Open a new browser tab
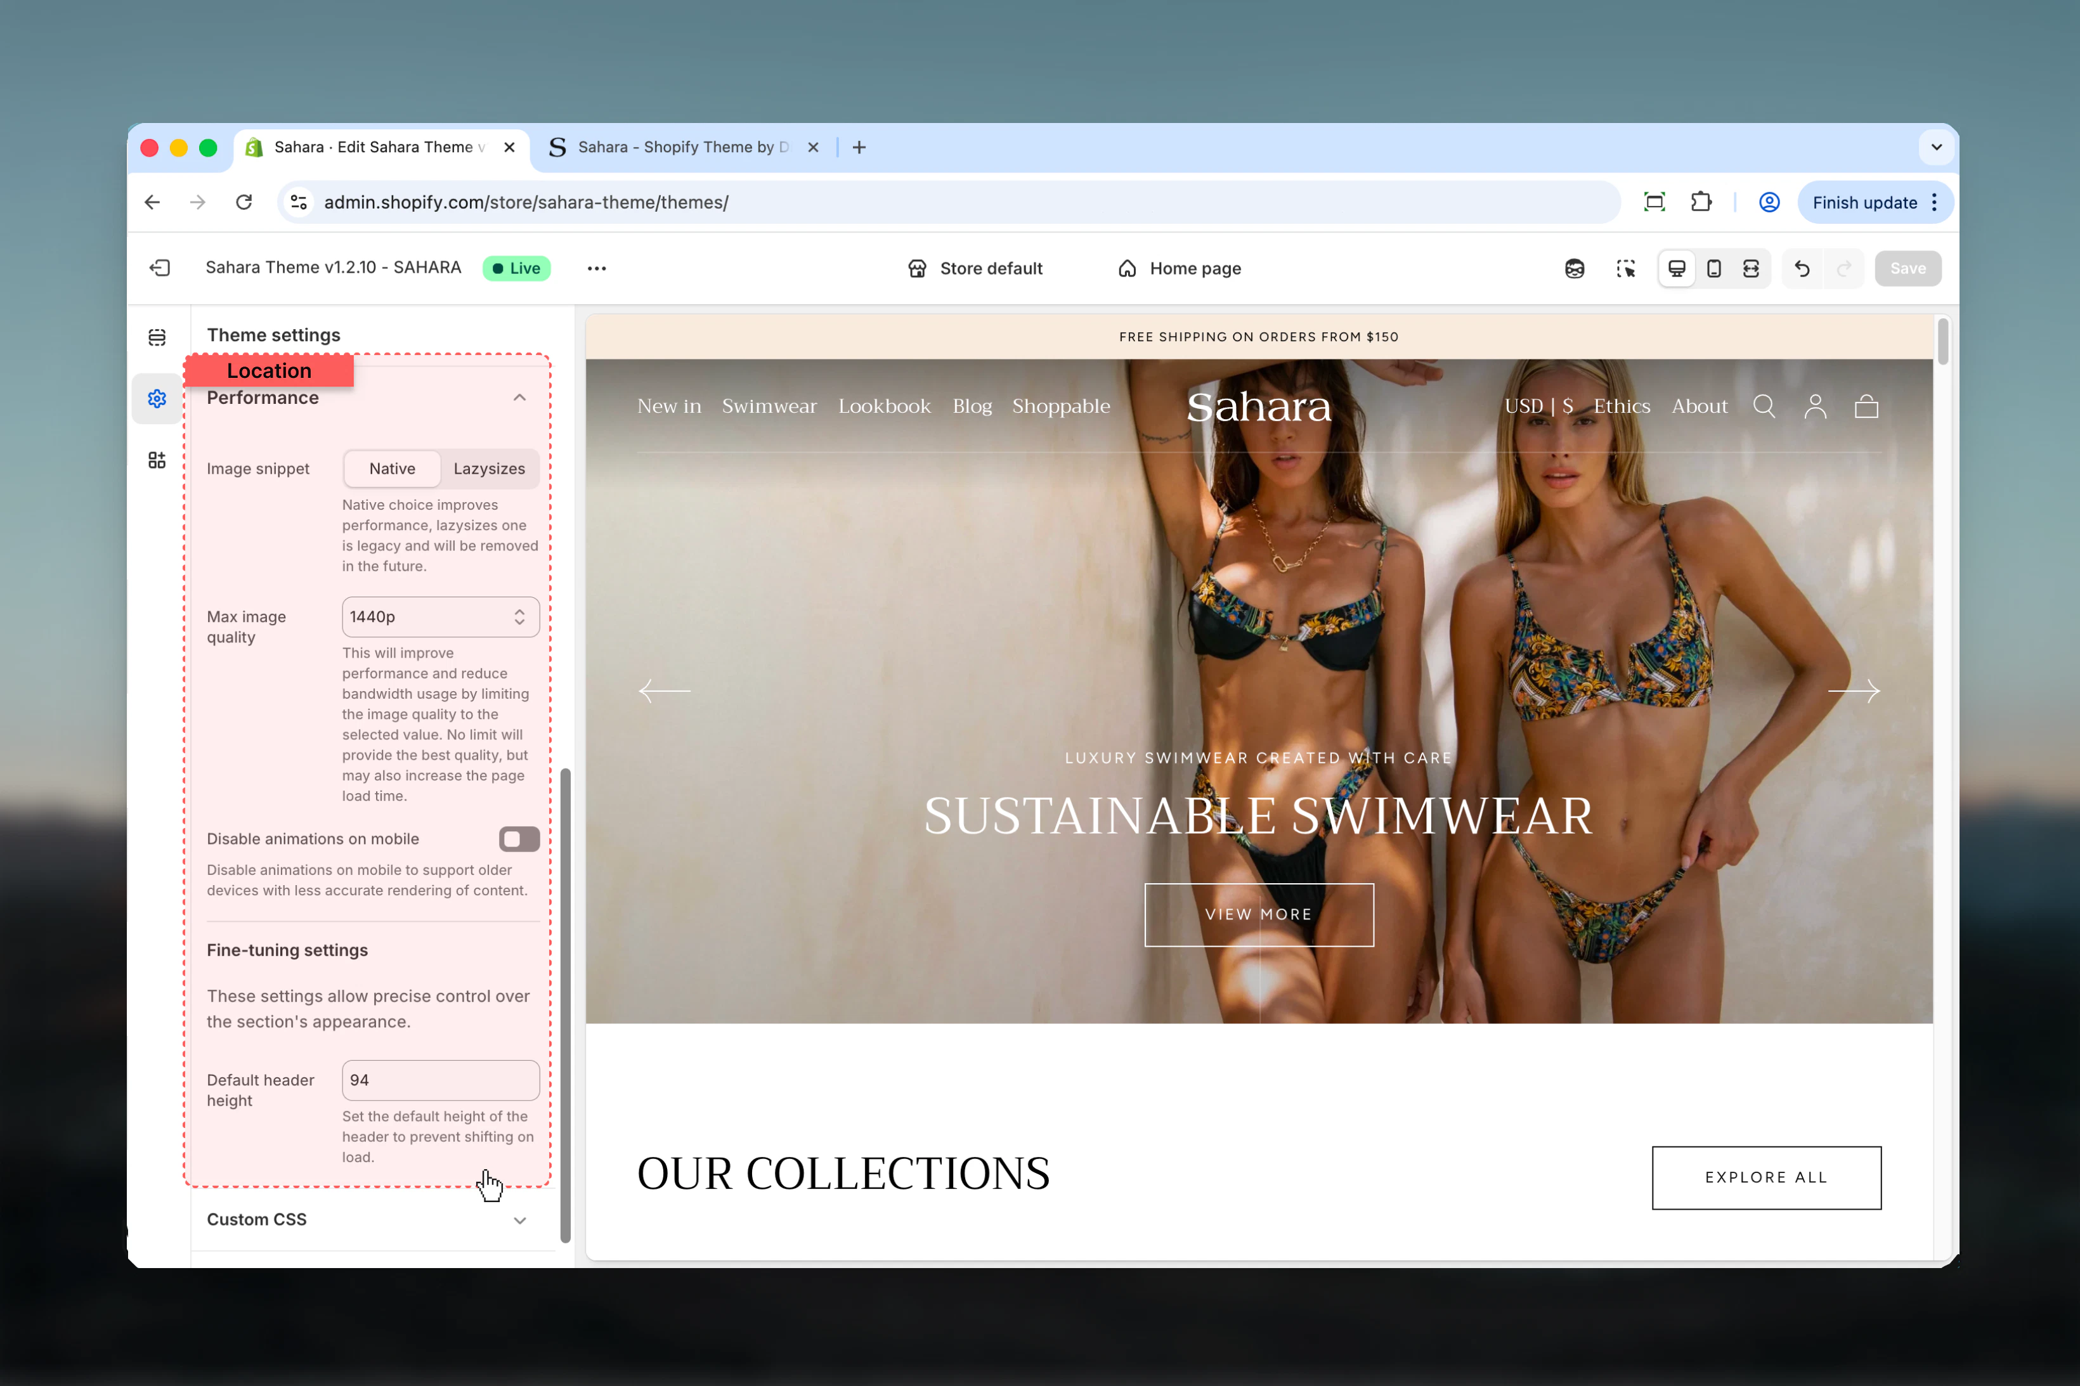The height and width of the screenshot is (1386, 2080). pos(859,148)
